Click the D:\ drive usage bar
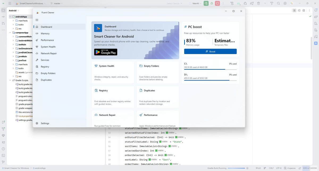Image resolution: width=319 pixels, height=171 pixels. (x=210, y=80)
